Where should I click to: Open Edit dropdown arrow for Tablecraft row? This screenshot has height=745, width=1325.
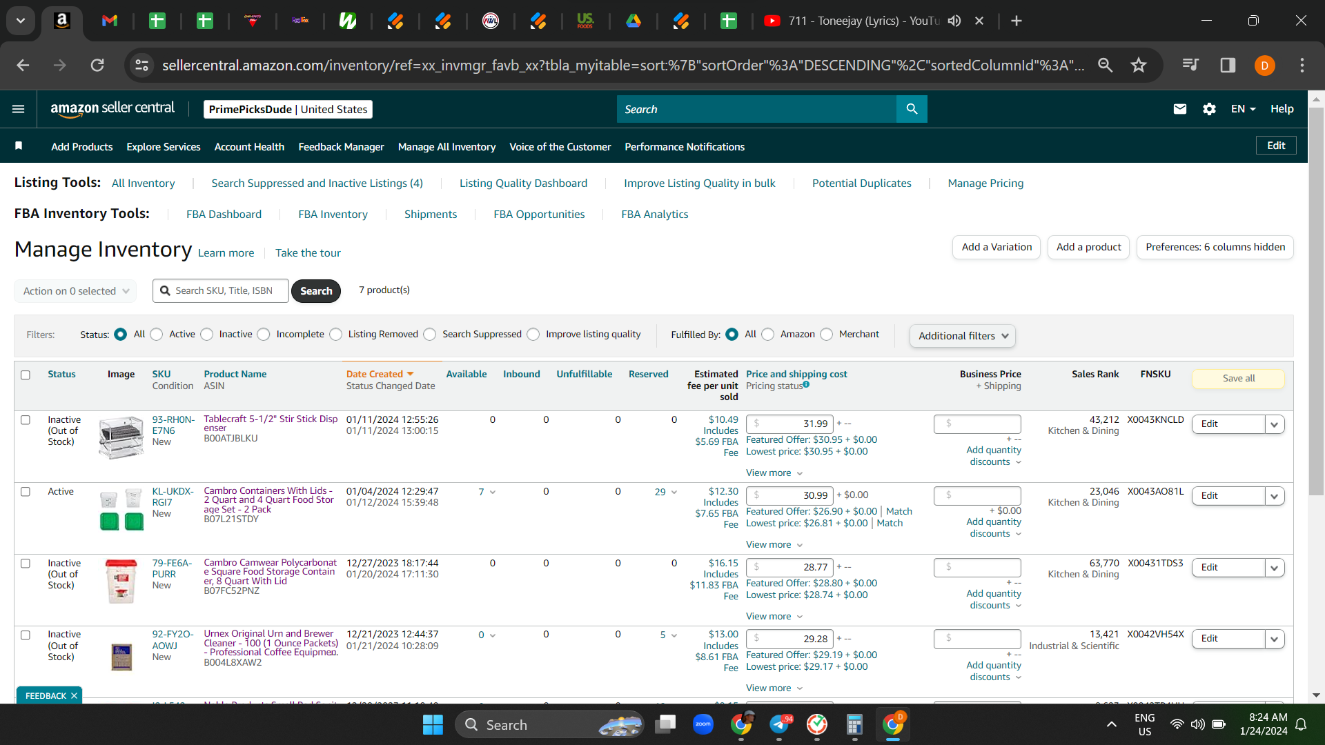1275,424
